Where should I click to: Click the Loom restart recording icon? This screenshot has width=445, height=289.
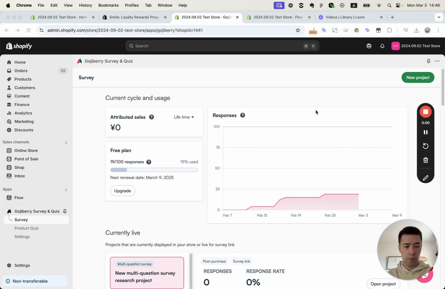(426, 146)
